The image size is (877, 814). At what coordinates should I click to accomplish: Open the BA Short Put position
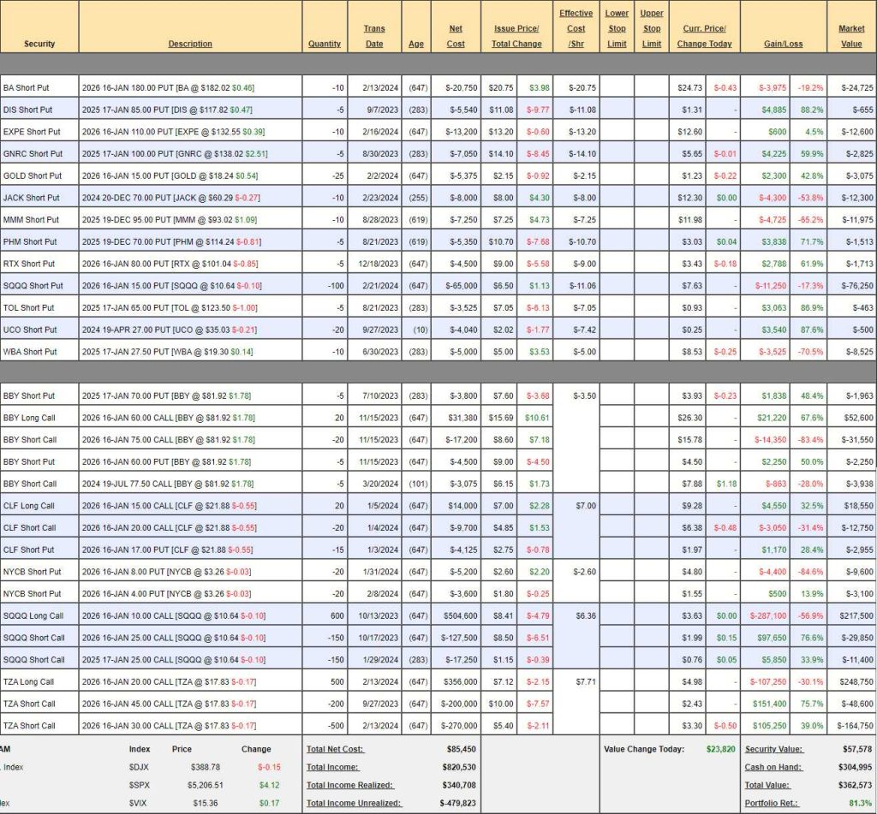pos(33,87)
